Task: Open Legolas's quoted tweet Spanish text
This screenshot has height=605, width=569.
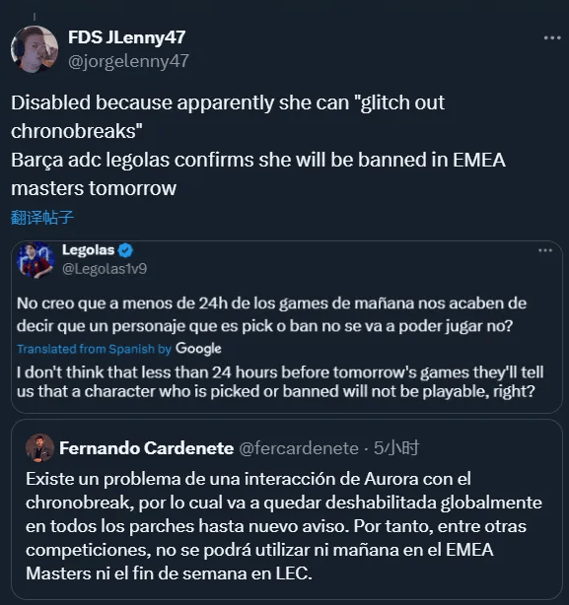Action: coord(271,314)
